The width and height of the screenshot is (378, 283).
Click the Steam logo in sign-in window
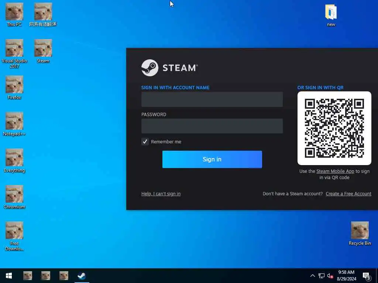(169, 68)
